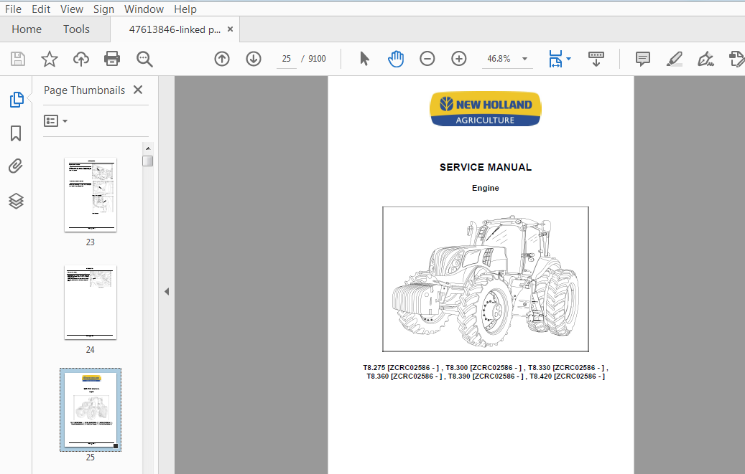Image resolution: width=745 pixels, height=474 pixels.
Task: Click the scrolling mode keyboard icon
Action: click(x=596, y=59)
